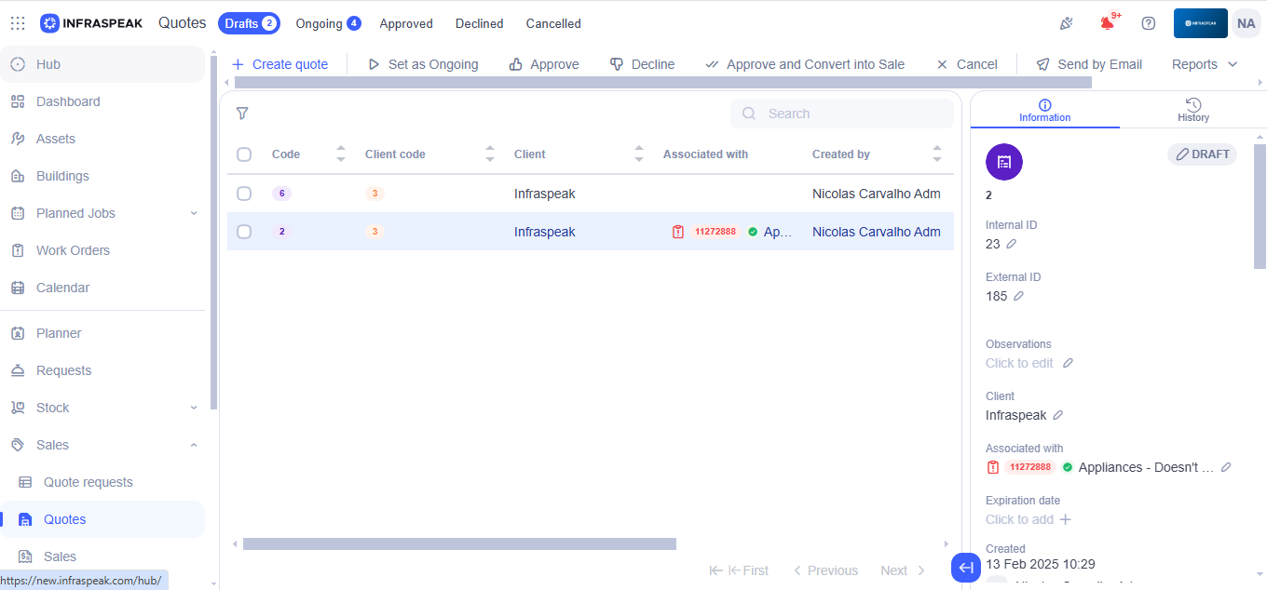Image resolution: width=1267 pixels, height=590 pixels.
Task: Click the collapse panel arrow button
Action: point(966,568)
